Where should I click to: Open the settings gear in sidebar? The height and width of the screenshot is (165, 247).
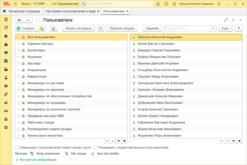tap(6, 127)
